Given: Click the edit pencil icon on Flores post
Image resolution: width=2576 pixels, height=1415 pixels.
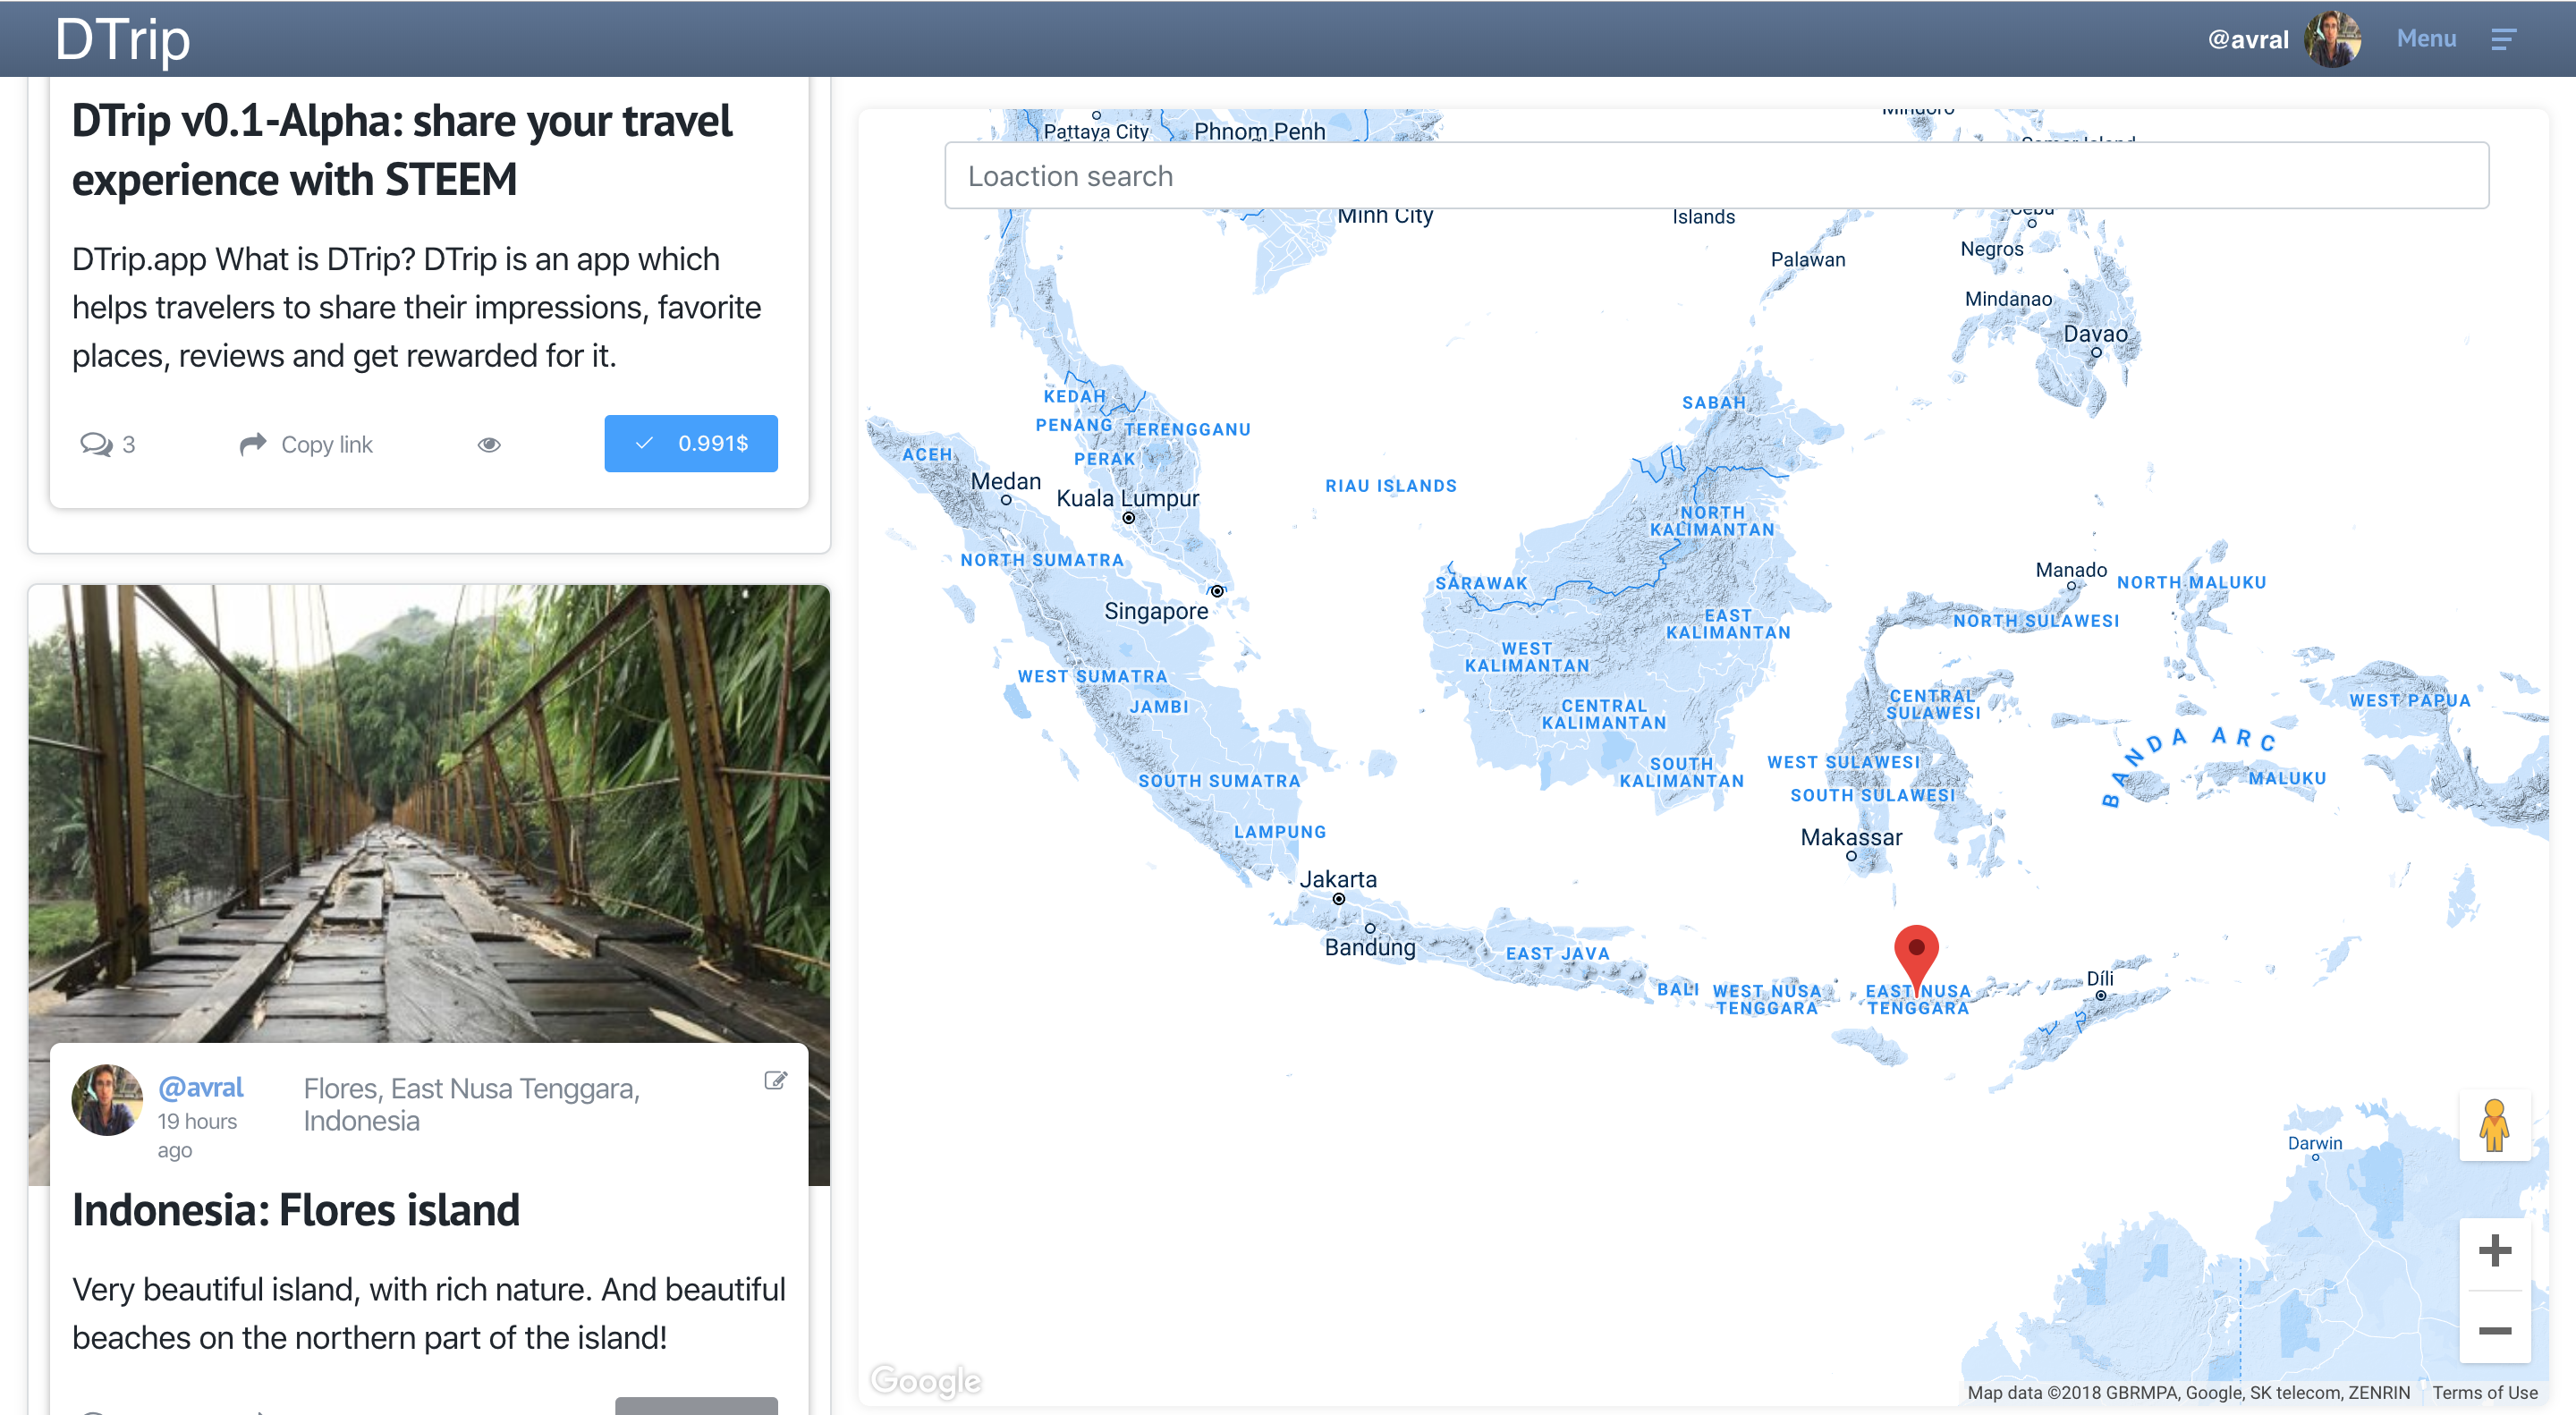Looking at the screenshot, I should [x=775, y=1080].
